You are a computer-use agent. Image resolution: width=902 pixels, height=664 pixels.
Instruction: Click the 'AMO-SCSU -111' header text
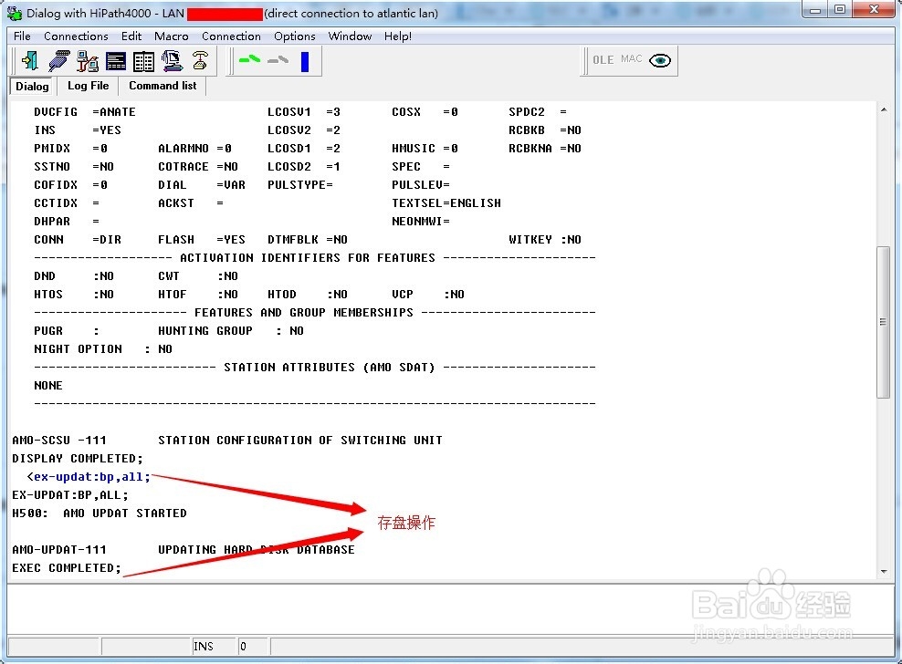[59, 441]
